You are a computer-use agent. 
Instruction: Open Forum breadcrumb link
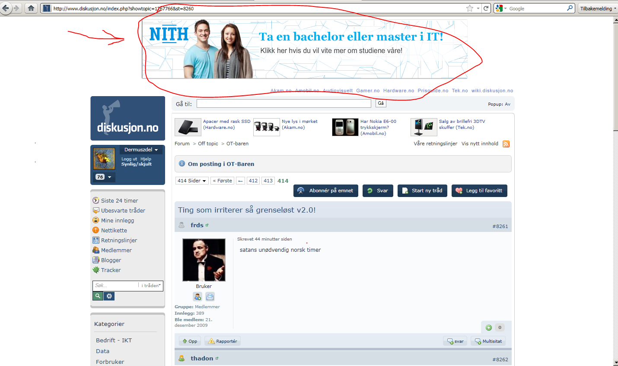(x=182, y=144)
